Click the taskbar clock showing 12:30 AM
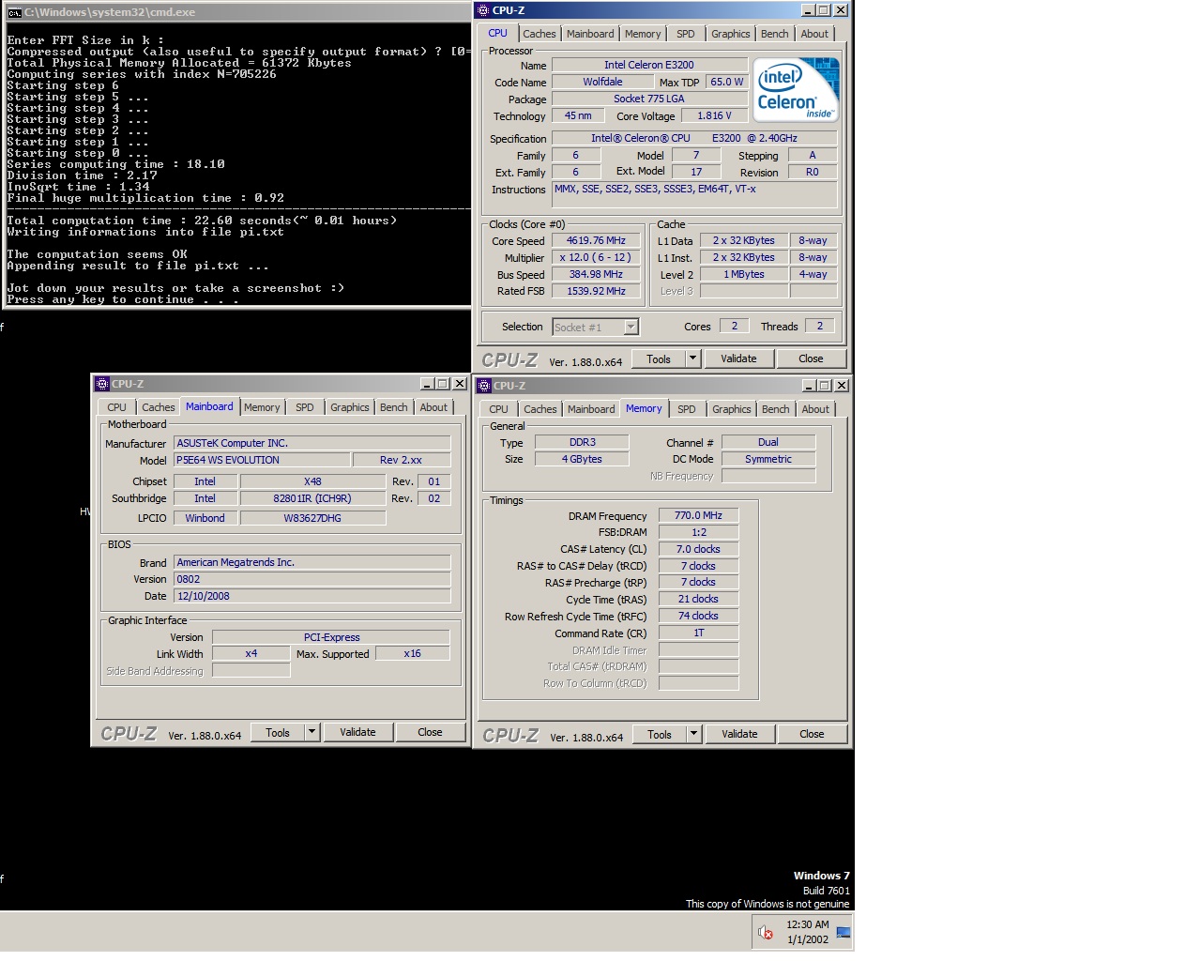Image resolution: width=1201 pixels, height=961 pixels. 807,932
